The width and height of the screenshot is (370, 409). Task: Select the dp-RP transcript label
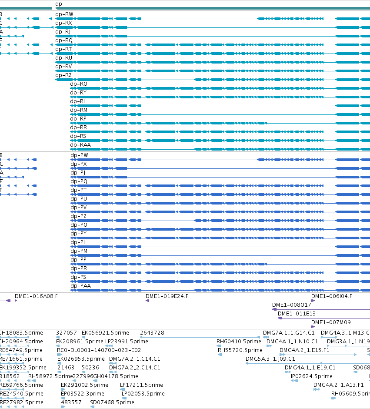pyautogui.click(x=78, y=119)
